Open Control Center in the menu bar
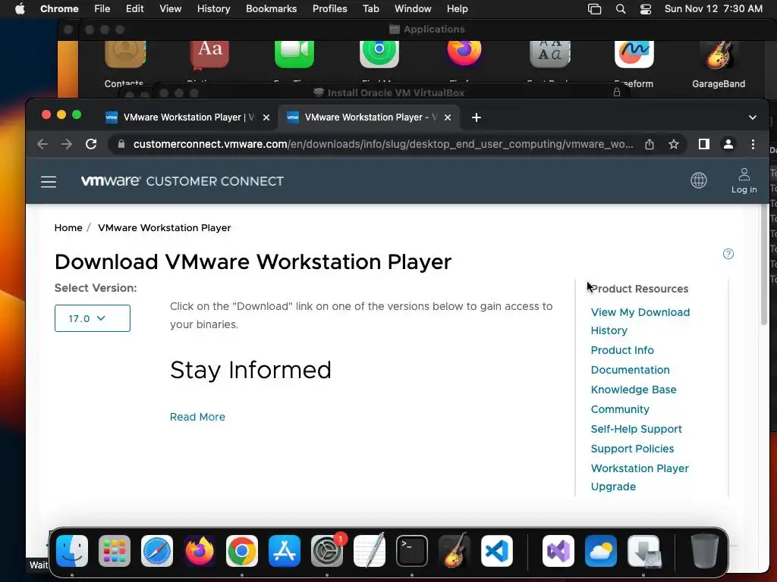Image resolution: width=777 pixels, height=582 pixels. pyautogui.click(x=646, y=9)
